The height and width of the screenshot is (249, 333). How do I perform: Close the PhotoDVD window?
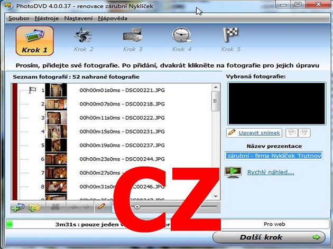point(318,4)
